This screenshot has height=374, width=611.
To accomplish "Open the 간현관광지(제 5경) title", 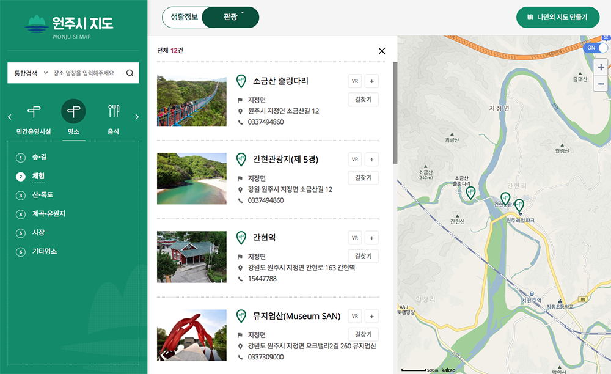I will pos(285,159).
